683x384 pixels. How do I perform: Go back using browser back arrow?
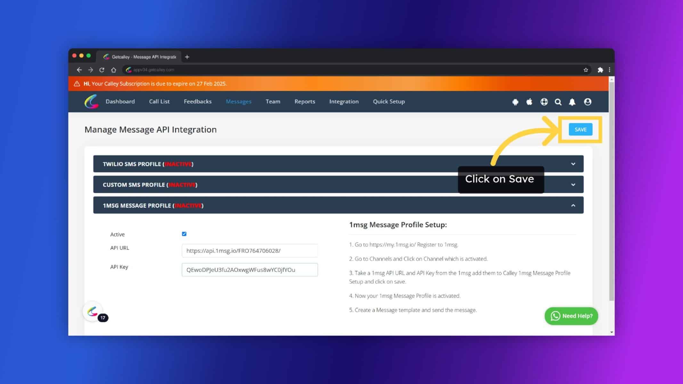(x=79, y=70)
